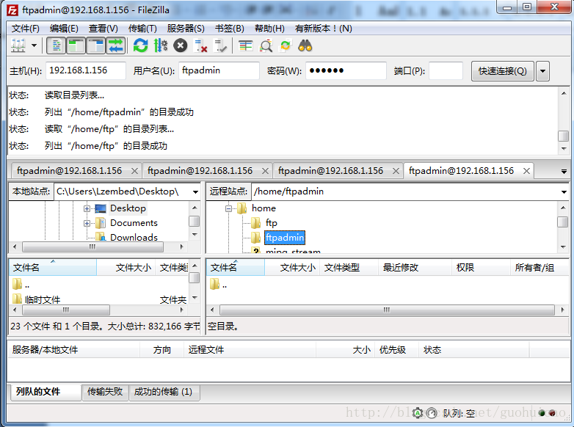Open the 书签(B) menu
Screen dimensions: 574x427
coord(230,28)
